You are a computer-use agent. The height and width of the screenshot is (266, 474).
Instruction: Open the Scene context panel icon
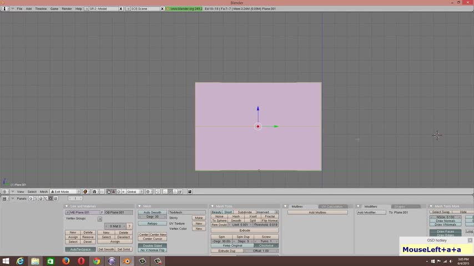(x=56, y=199)
